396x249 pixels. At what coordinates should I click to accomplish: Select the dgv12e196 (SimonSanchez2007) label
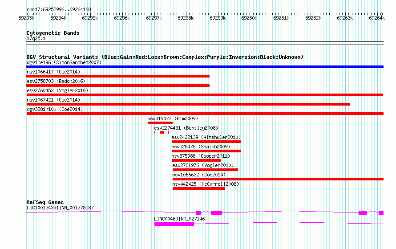pyautogui.click(x=64, y=62)
